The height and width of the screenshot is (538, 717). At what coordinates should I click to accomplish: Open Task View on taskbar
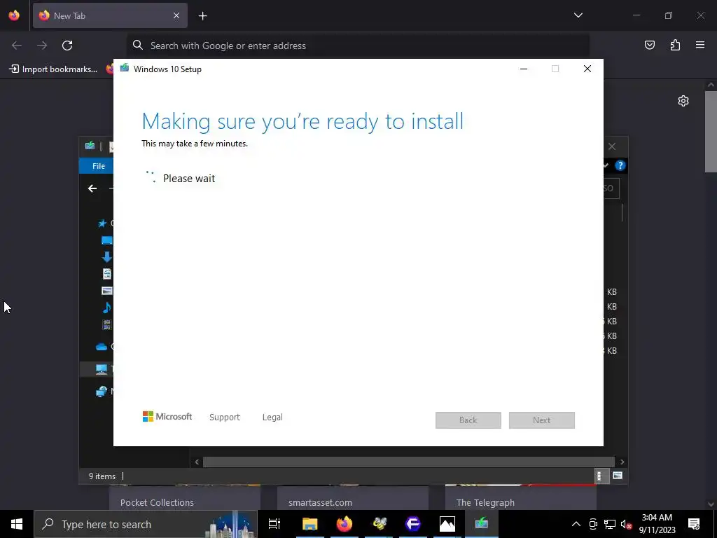274,524
